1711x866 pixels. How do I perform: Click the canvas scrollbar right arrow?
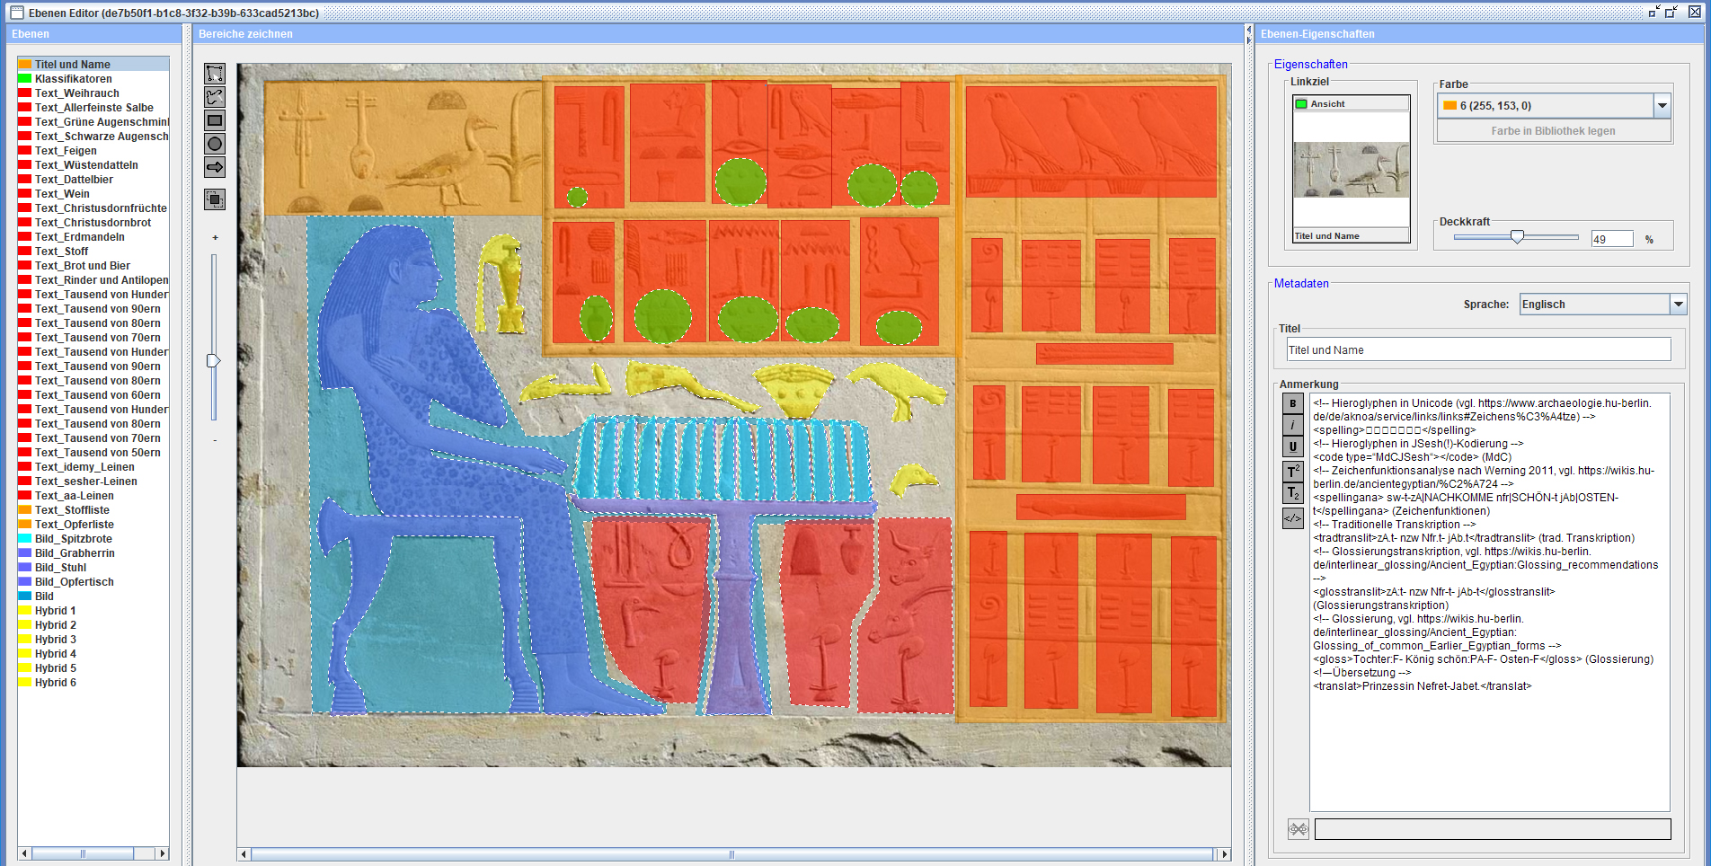click(1223, 854)
